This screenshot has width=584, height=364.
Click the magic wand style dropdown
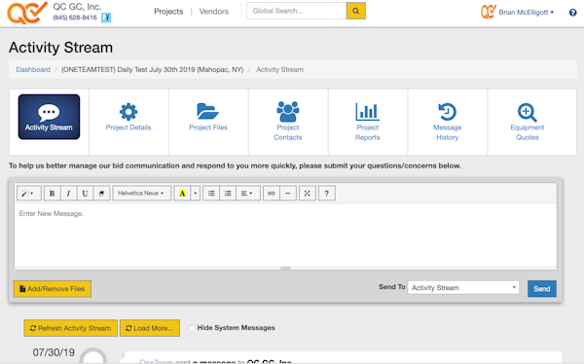click(28, 193)
